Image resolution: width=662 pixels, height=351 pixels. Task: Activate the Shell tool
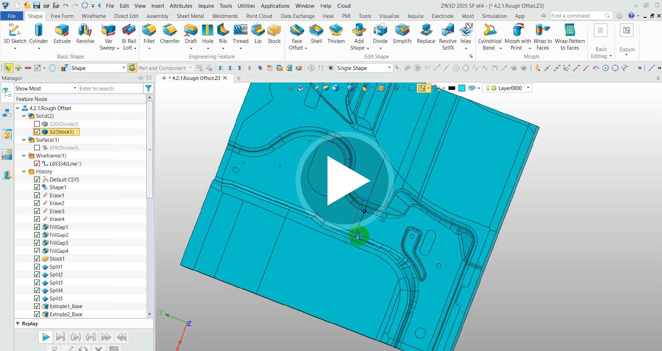(x=316, y=34)
